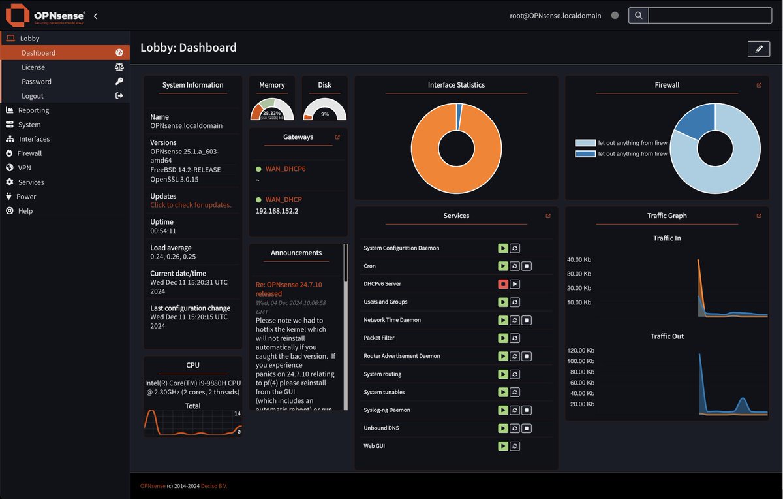Expand the Help menu
The width and height of the screenshot is (783, 499).
65,211
